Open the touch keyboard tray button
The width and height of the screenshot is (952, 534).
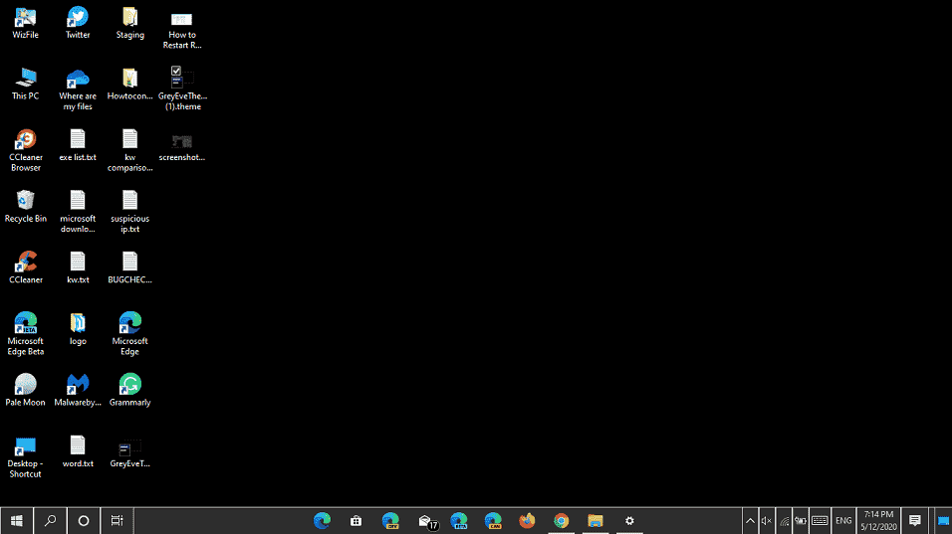(x=820, y=521)
